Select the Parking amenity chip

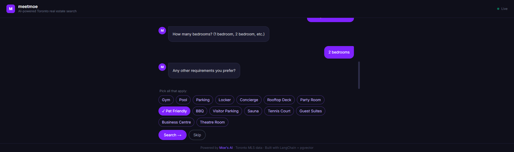pyautogui.click(x=203, y=100)
